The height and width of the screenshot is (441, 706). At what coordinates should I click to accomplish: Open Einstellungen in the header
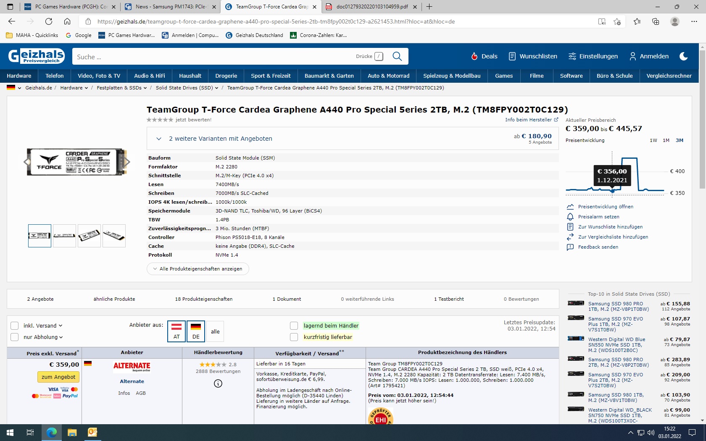[x=593, y=56]
